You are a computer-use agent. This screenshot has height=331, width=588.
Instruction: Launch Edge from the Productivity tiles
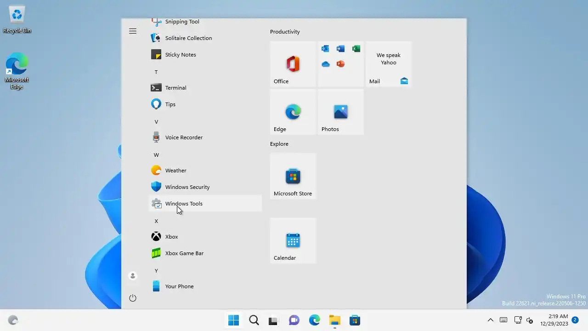pyautogui.click(x=293, y=112)
